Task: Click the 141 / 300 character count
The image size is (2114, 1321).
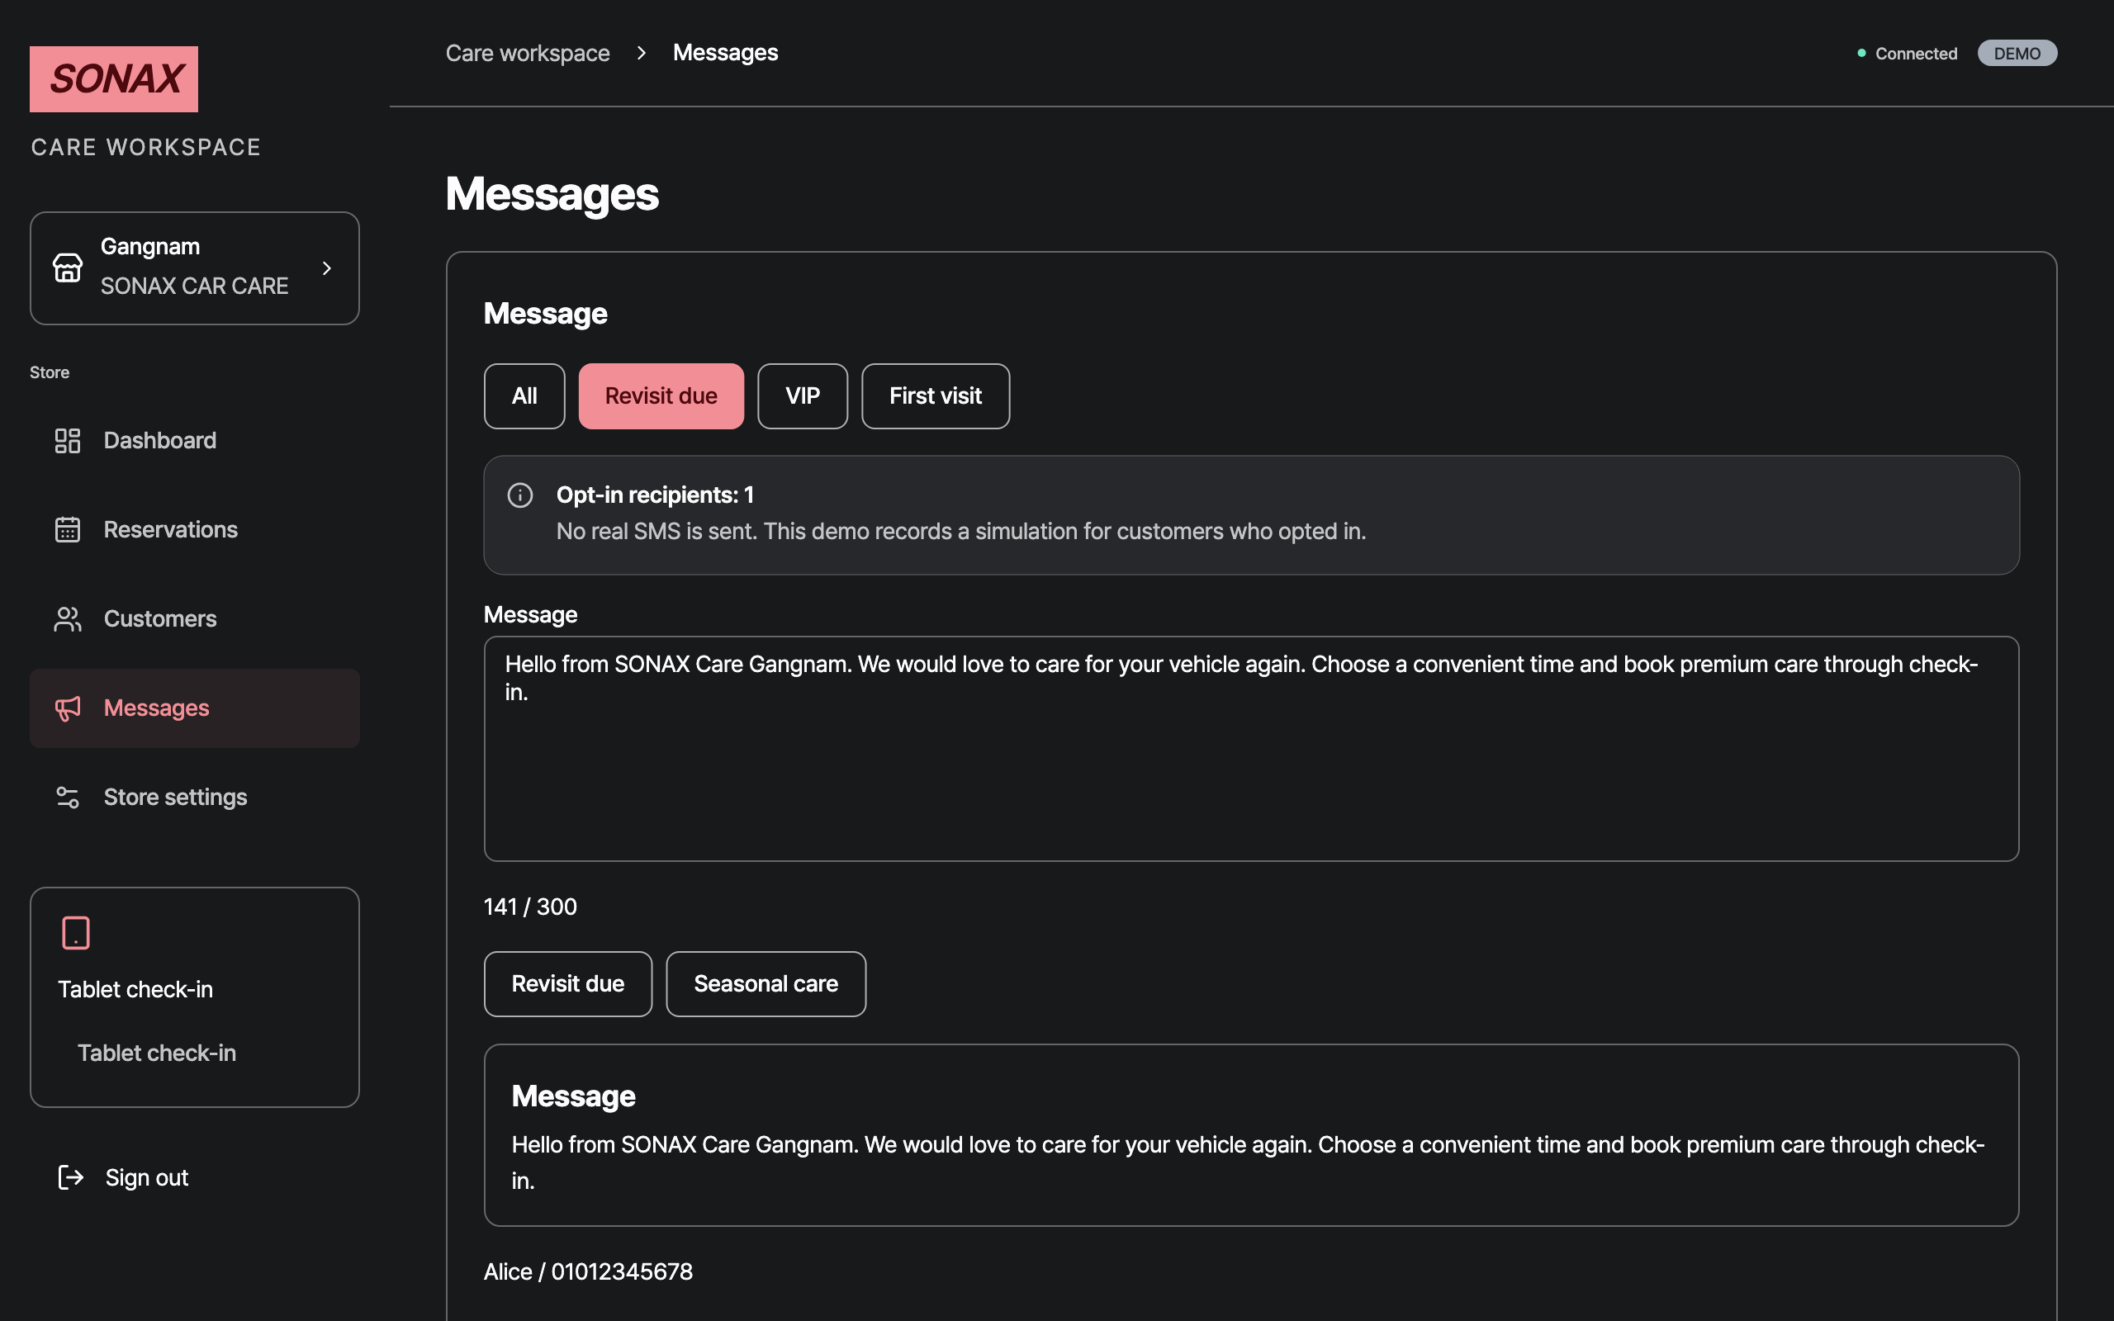Action: [530, 907]
